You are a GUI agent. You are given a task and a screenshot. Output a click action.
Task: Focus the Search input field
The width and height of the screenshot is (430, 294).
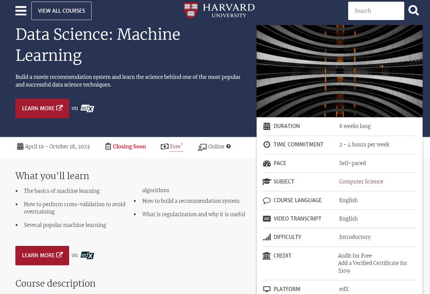[376, 11]
